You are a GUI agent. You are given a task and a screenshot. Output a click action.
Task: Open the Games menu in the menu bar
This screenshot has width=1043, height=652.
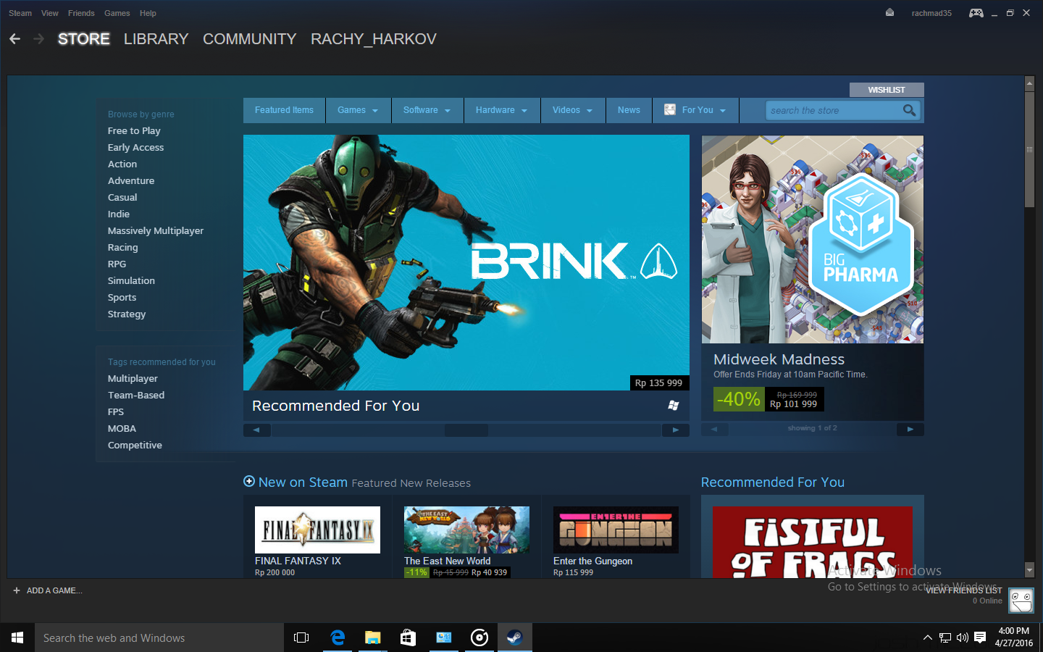[117, 13]
